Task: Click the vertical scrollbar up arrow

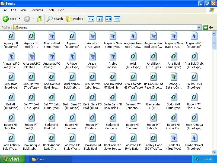Action: pos(214,33)
